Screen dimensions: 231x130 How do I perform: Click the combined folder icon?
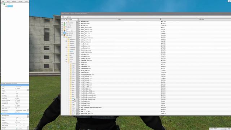[x=69, y=47]
